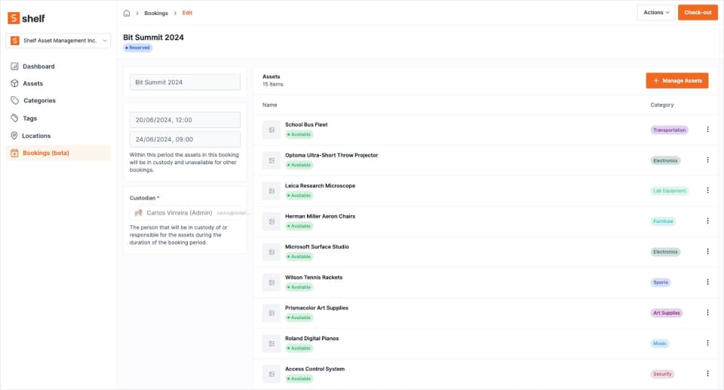Click the Leica Research Microscope image placeholder
This screenshot has width=724, height=390.
[x=271, y=190]
